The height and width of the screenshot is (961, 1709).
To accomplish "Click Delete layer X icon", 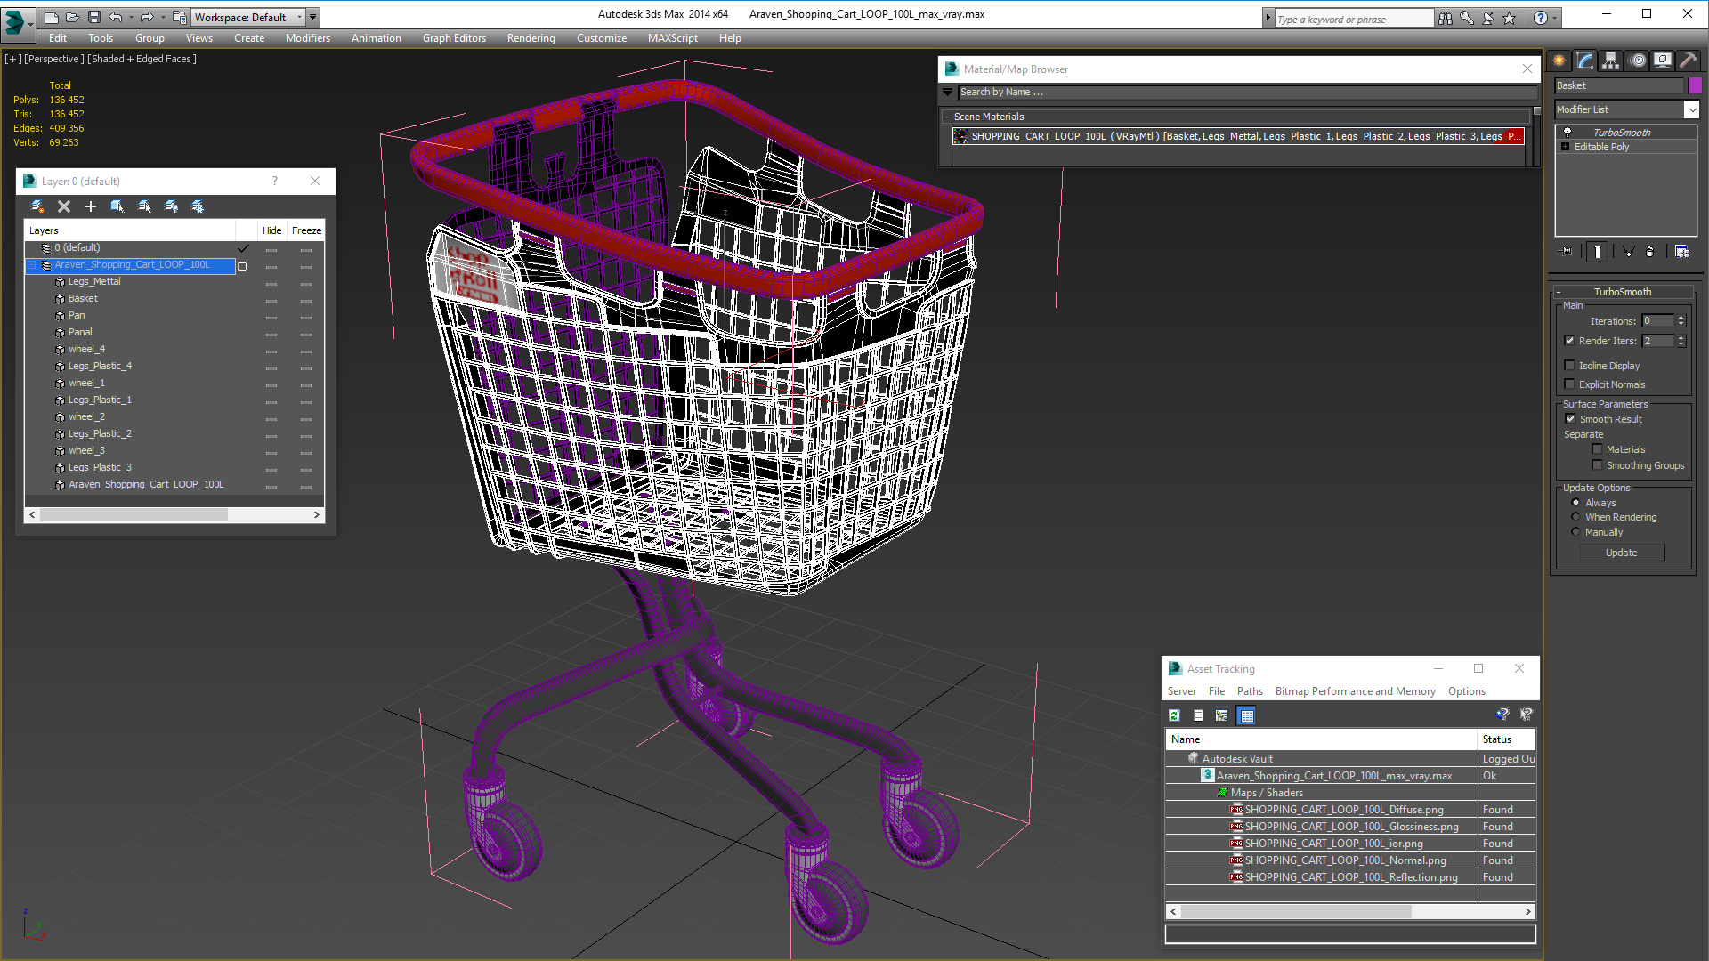I will [64, 206].
